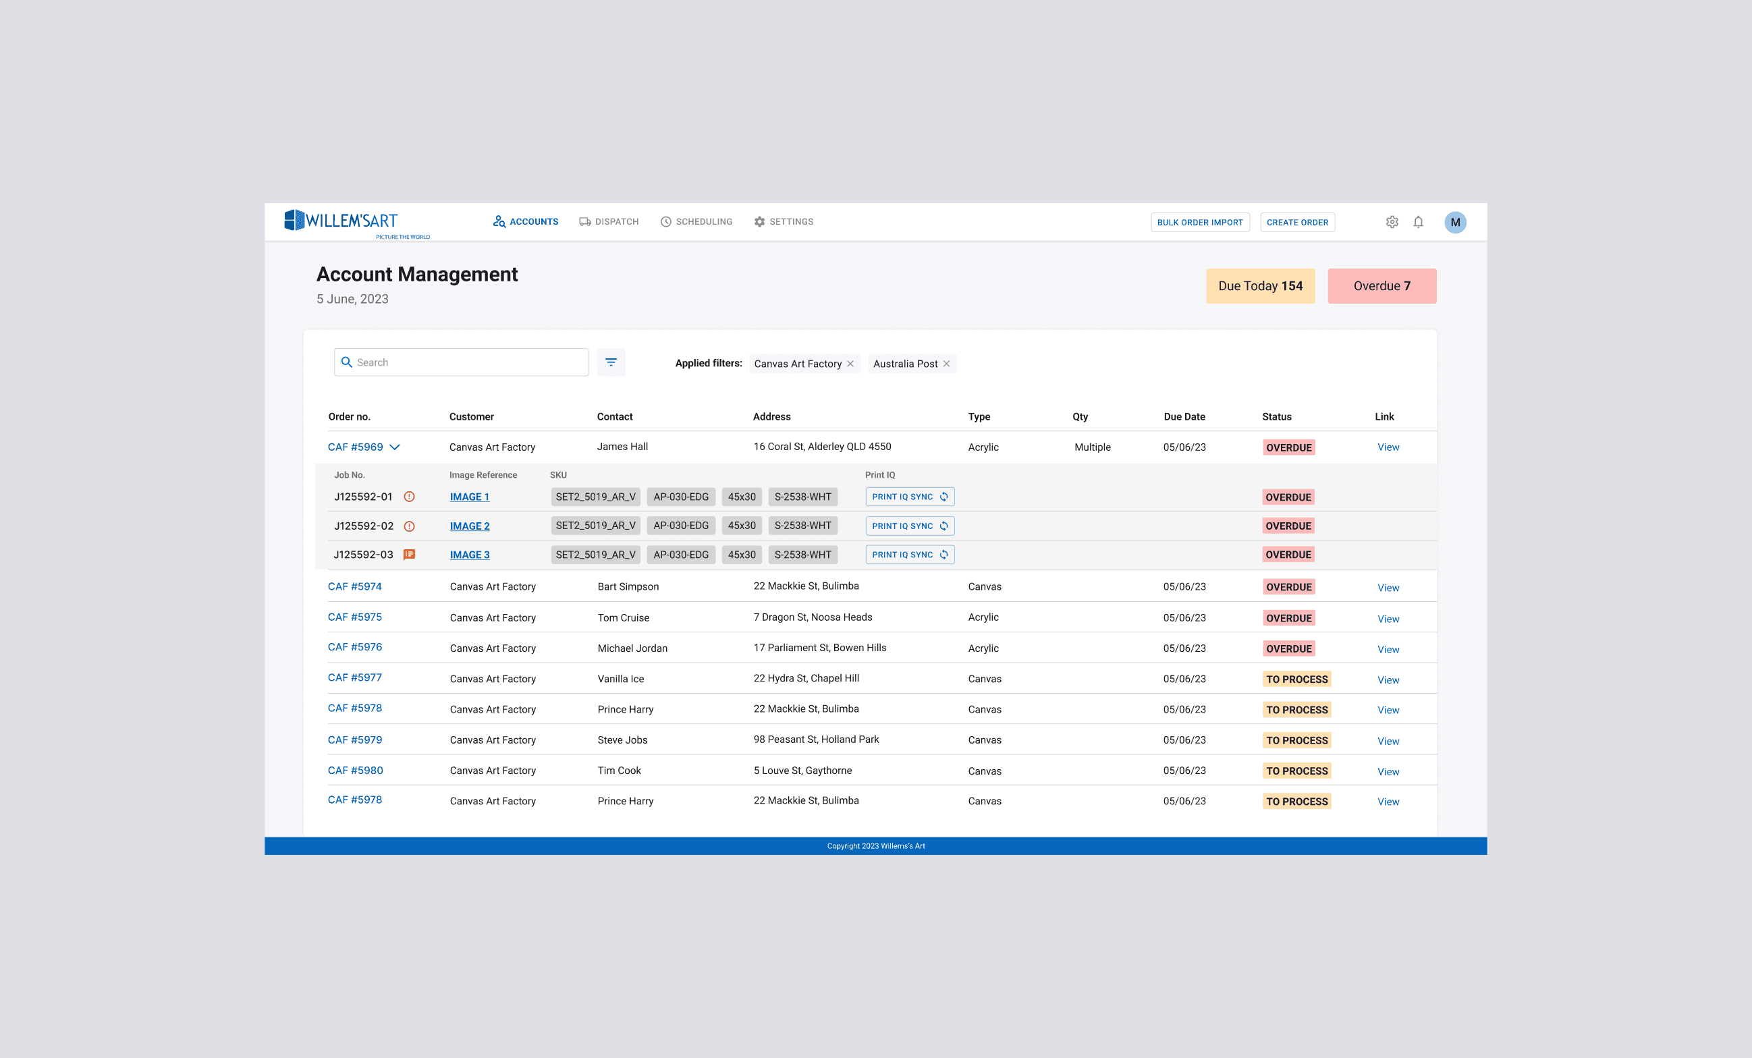Click the Overdue 7 card
Screen dimensions: 1752x1058
pos(1381,286)
